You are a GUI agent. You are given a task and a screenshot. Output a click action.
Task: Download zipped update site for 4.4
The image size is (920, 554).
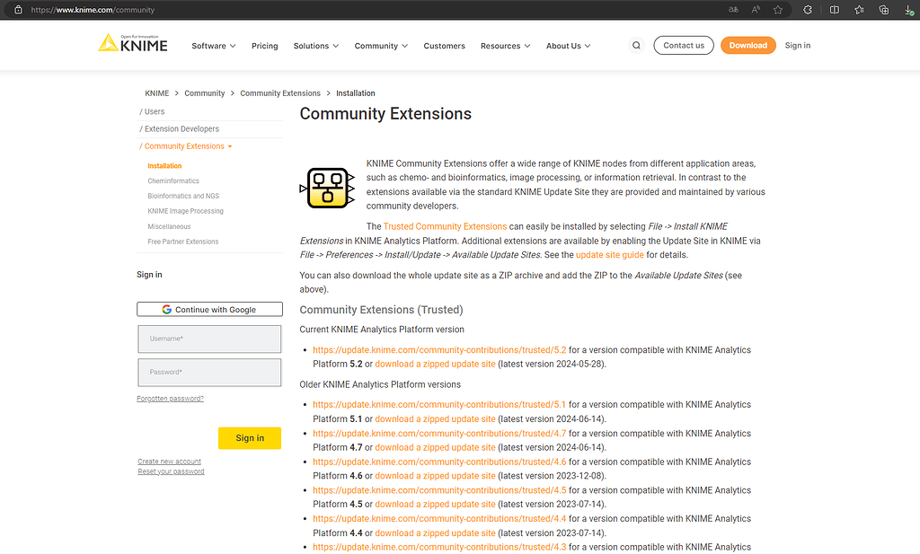pyautogui.click(x=436, y=532)
